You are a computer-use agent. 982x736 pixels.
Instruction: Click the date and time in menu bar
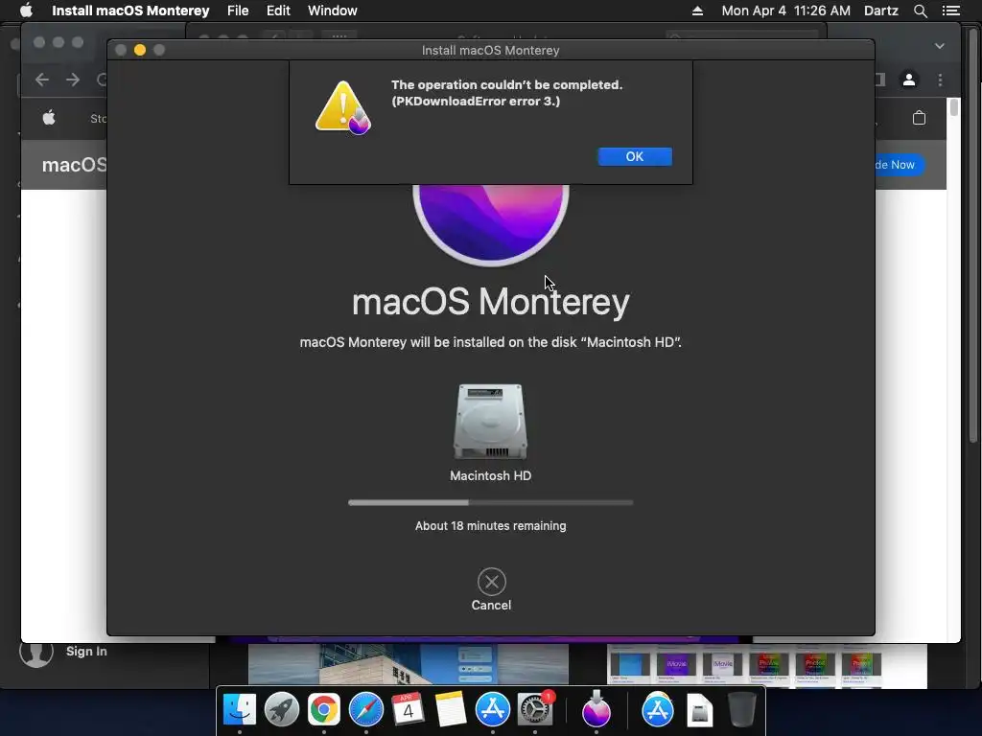786,11
